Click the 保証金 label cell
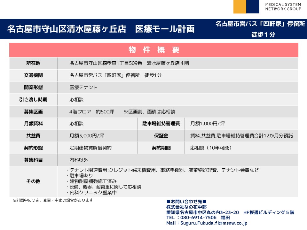This screenshot has width=307, height=230. [161, 136]
